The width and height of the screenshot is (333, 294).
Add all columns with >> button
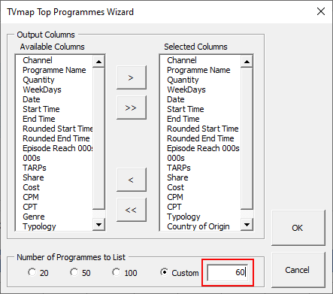tap(132, 108)
